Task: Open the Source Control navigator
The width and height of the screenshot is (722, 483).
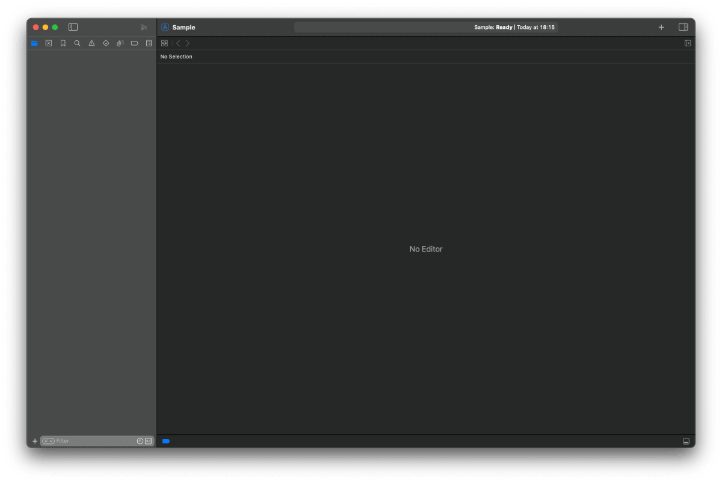Action: click(x=49, y=43)
